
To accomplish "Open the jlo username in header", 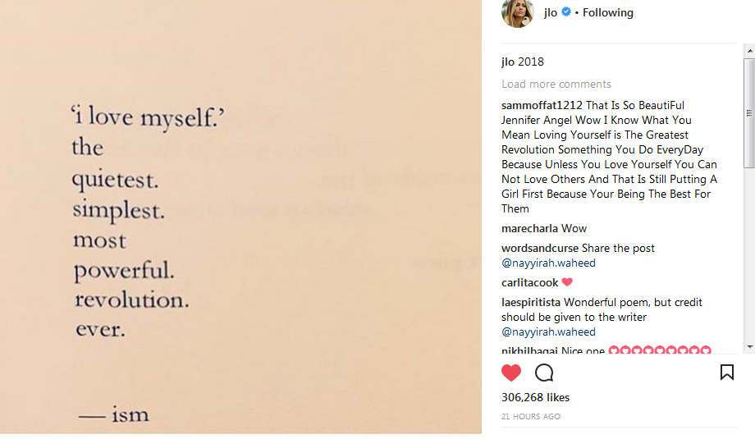I will pyautogui.click(x=551, y=12).
